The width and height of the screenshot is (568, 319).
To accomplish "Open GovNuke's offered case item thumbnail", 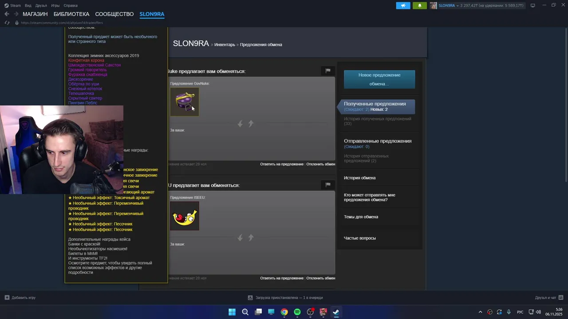I will tap(185, 101).
